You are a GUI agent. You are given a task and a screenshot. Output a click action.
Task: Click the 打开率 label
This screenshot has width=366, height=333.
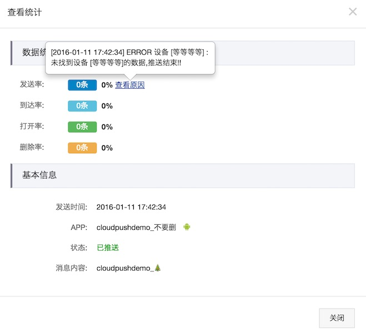pyautogui.click(x=32, y=126)
